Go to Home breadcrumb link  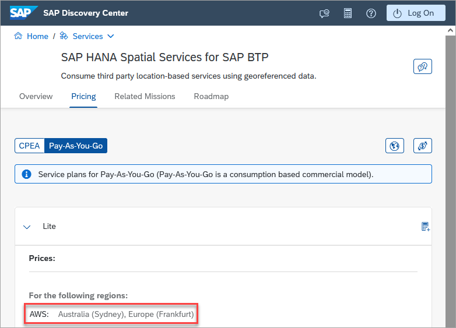click(37, 36)
